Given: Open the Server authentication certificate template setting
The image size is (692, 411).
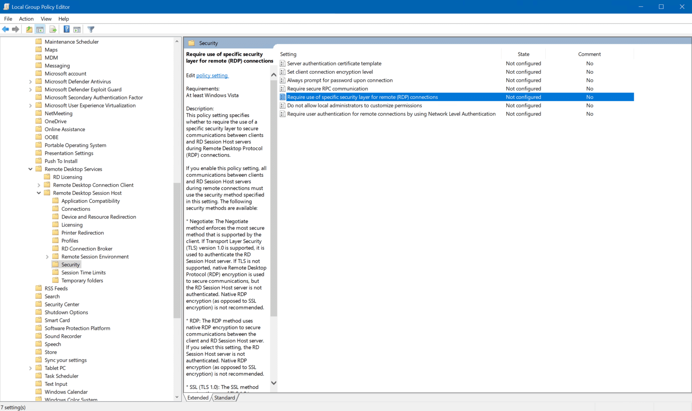Looking at the screenshot, I should tap(334, 63).
